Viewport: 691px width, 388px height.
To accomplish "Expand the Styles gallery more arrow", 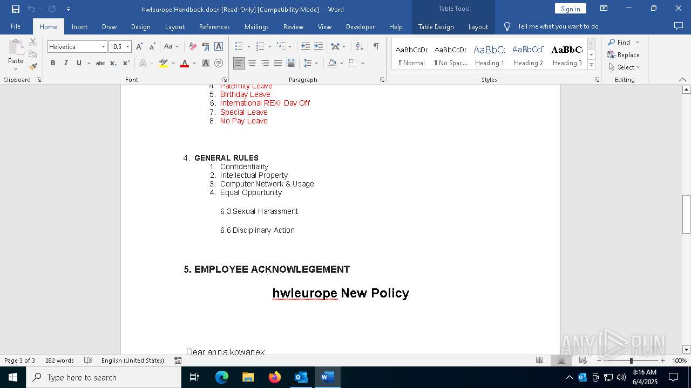I will tap(591, 65).
